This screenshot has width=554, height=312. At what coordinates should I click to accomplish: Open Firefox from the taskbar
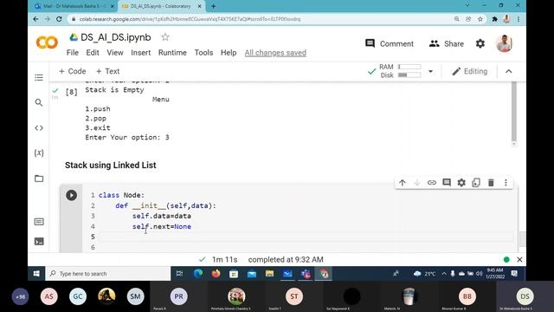[x=216, y=274]
